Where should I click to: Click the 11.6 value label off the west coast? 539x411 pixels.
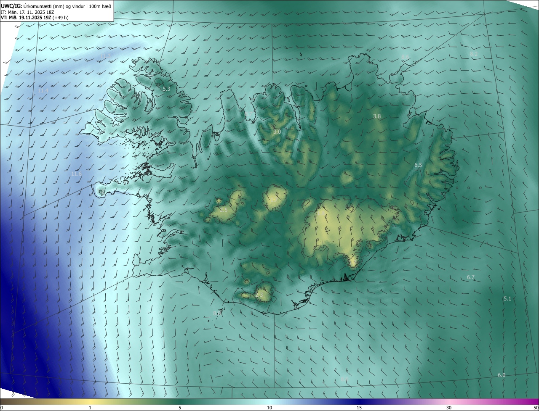coord(76,174)
